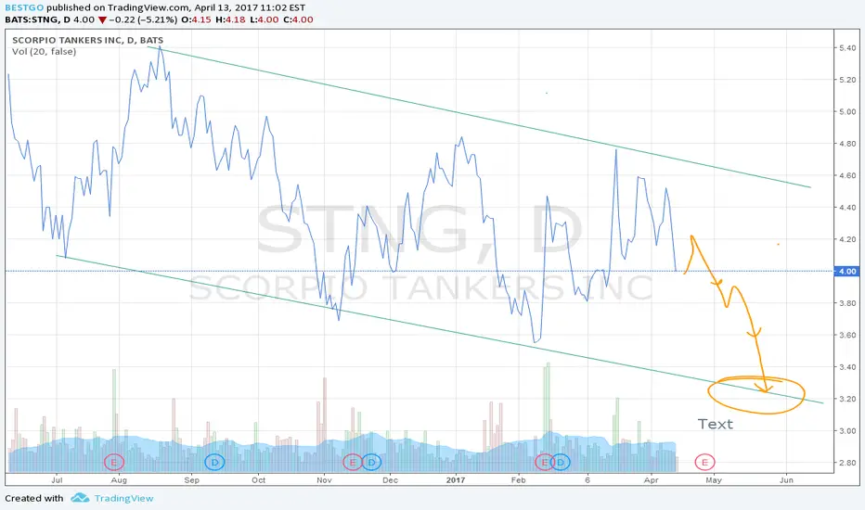Click the dividend D marker near Sep
865x510 pixels.
point(214,462)
